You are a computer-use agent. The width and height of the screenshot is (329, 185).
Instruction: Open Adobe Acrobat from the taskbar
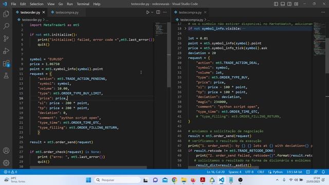203,180
